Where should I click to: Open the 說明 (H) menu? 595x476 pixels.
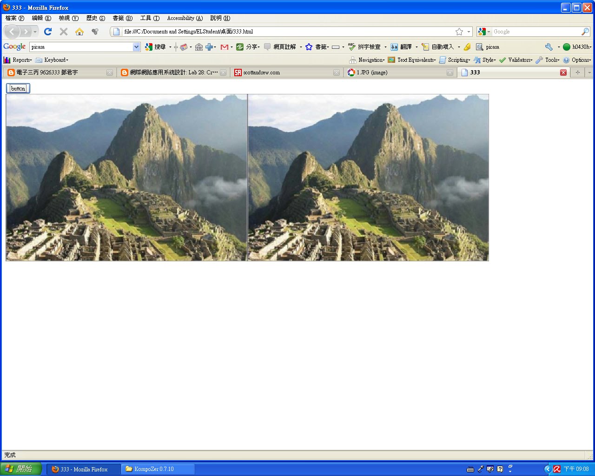[220, 18]
